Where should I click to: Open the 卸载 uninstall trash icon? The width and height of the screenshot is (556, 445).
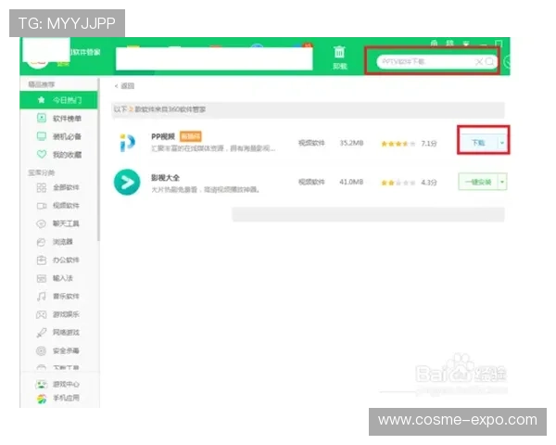[339, 57]
